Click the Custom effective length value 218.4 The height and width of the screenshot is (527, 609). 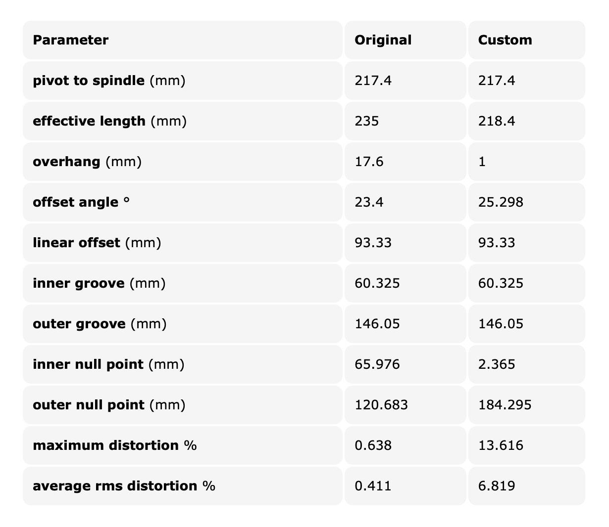497,121
